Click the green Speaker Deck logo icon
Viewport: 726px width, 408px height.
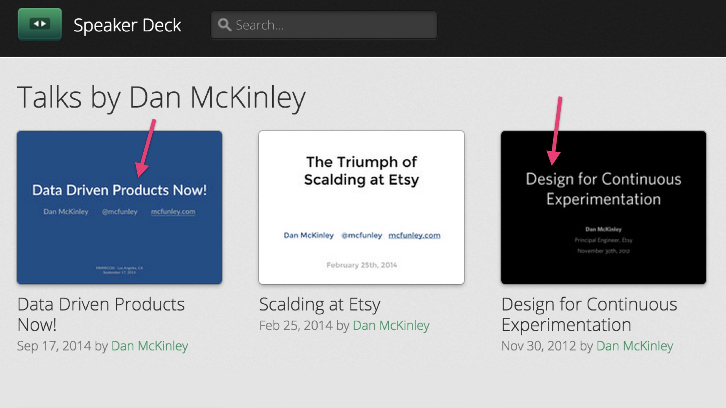[40, 24]
